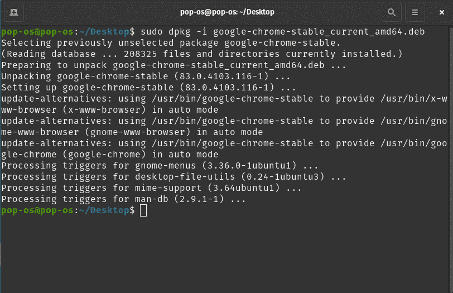Click the gnome-menus triggers line
453x293 pixels.
coord(160,166)
